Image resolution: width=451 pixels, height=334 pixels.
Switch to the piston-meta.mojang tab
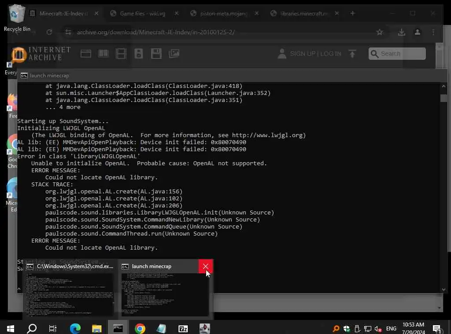224,14
